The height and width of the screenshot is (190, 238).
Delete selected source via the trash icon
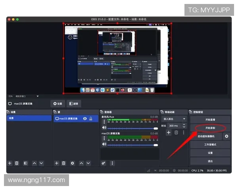coord(63,163)
